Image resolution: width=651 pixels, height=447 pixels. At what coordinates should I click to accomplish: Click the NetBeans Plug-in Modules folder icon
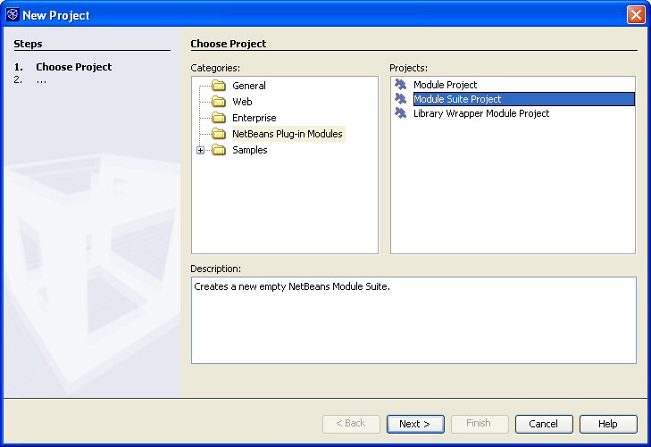219,134
